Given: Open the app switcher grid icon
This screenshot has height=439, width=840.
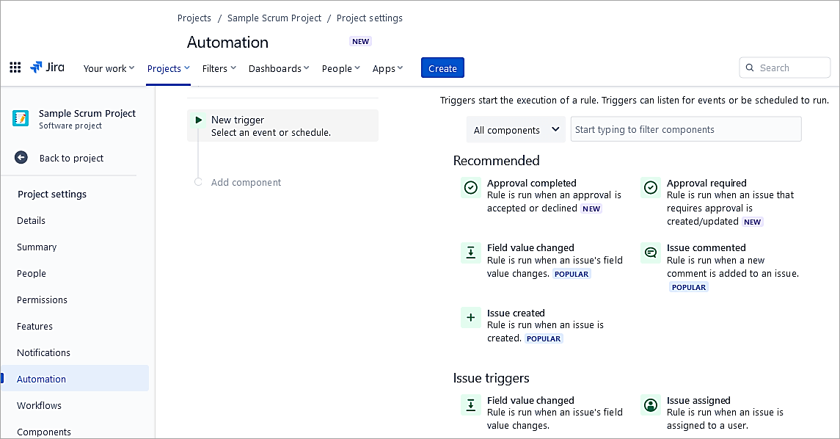Looking at the screenshot, I should click(15, 68).
